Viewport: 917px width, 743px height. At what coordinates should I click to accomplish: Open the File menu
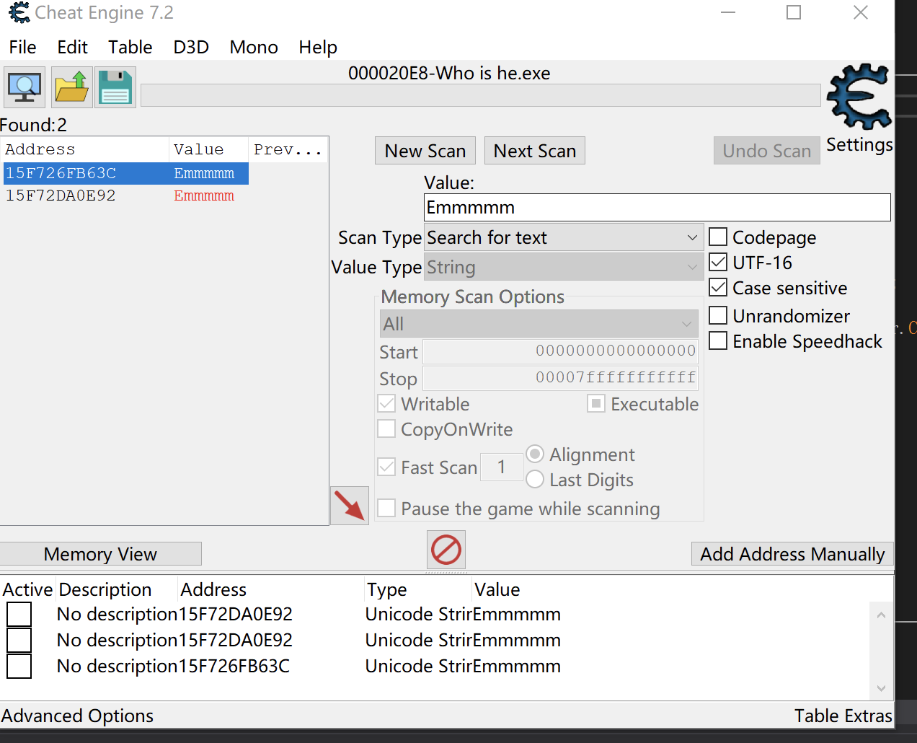(x=22, y=47)
